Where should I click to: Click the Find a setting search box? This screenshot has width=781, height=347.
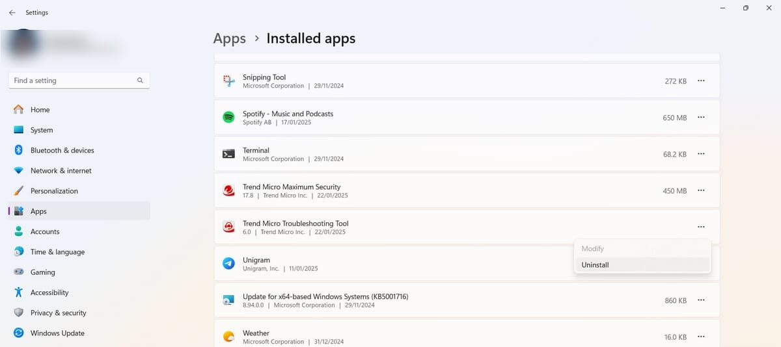pyautogui.click(x=79, y=81)
